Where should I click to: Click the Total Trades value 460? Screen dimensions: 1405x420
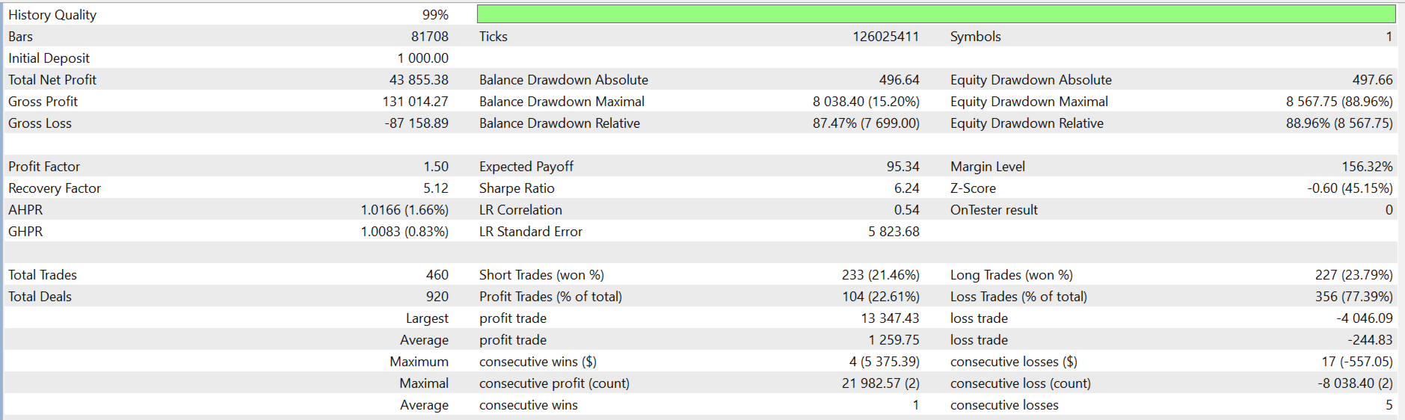437,275
